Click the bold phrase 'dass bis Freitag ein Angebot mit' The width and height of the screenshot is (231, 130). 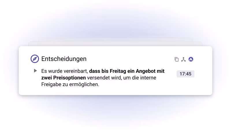pyautogui.click(x=127, y=71)
